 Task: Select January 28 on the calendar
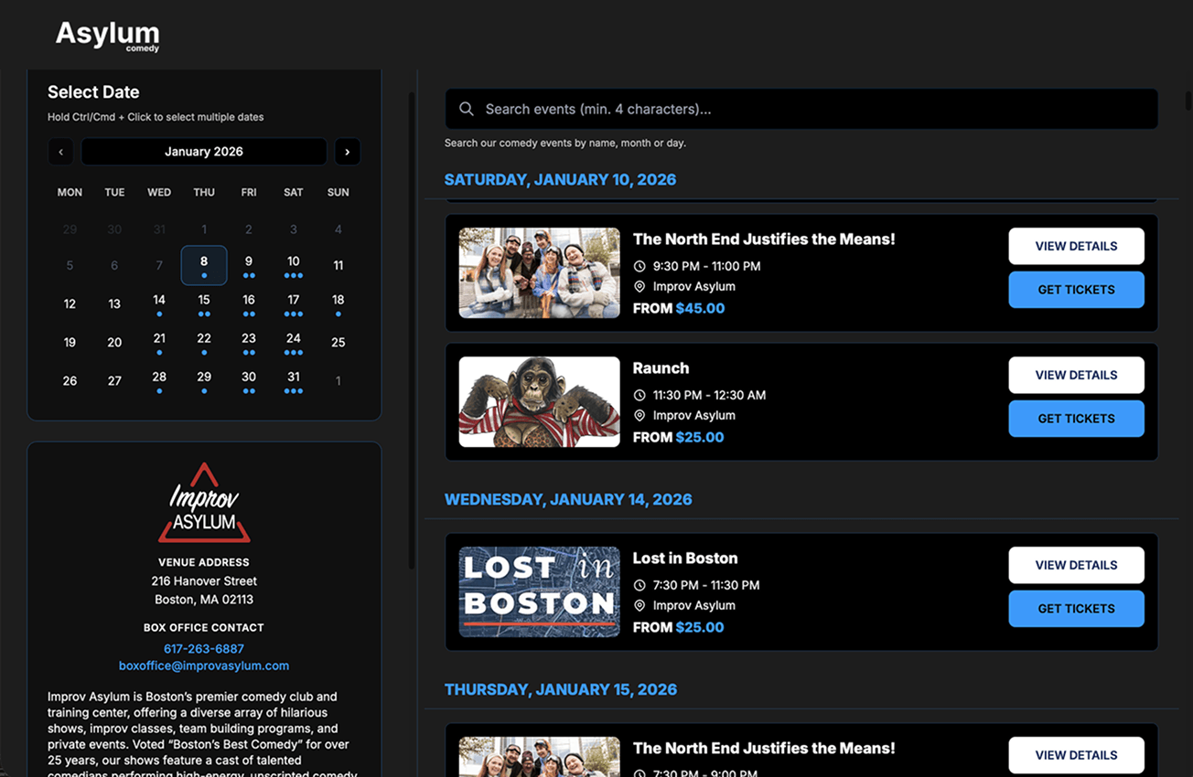tap(159, 380)
